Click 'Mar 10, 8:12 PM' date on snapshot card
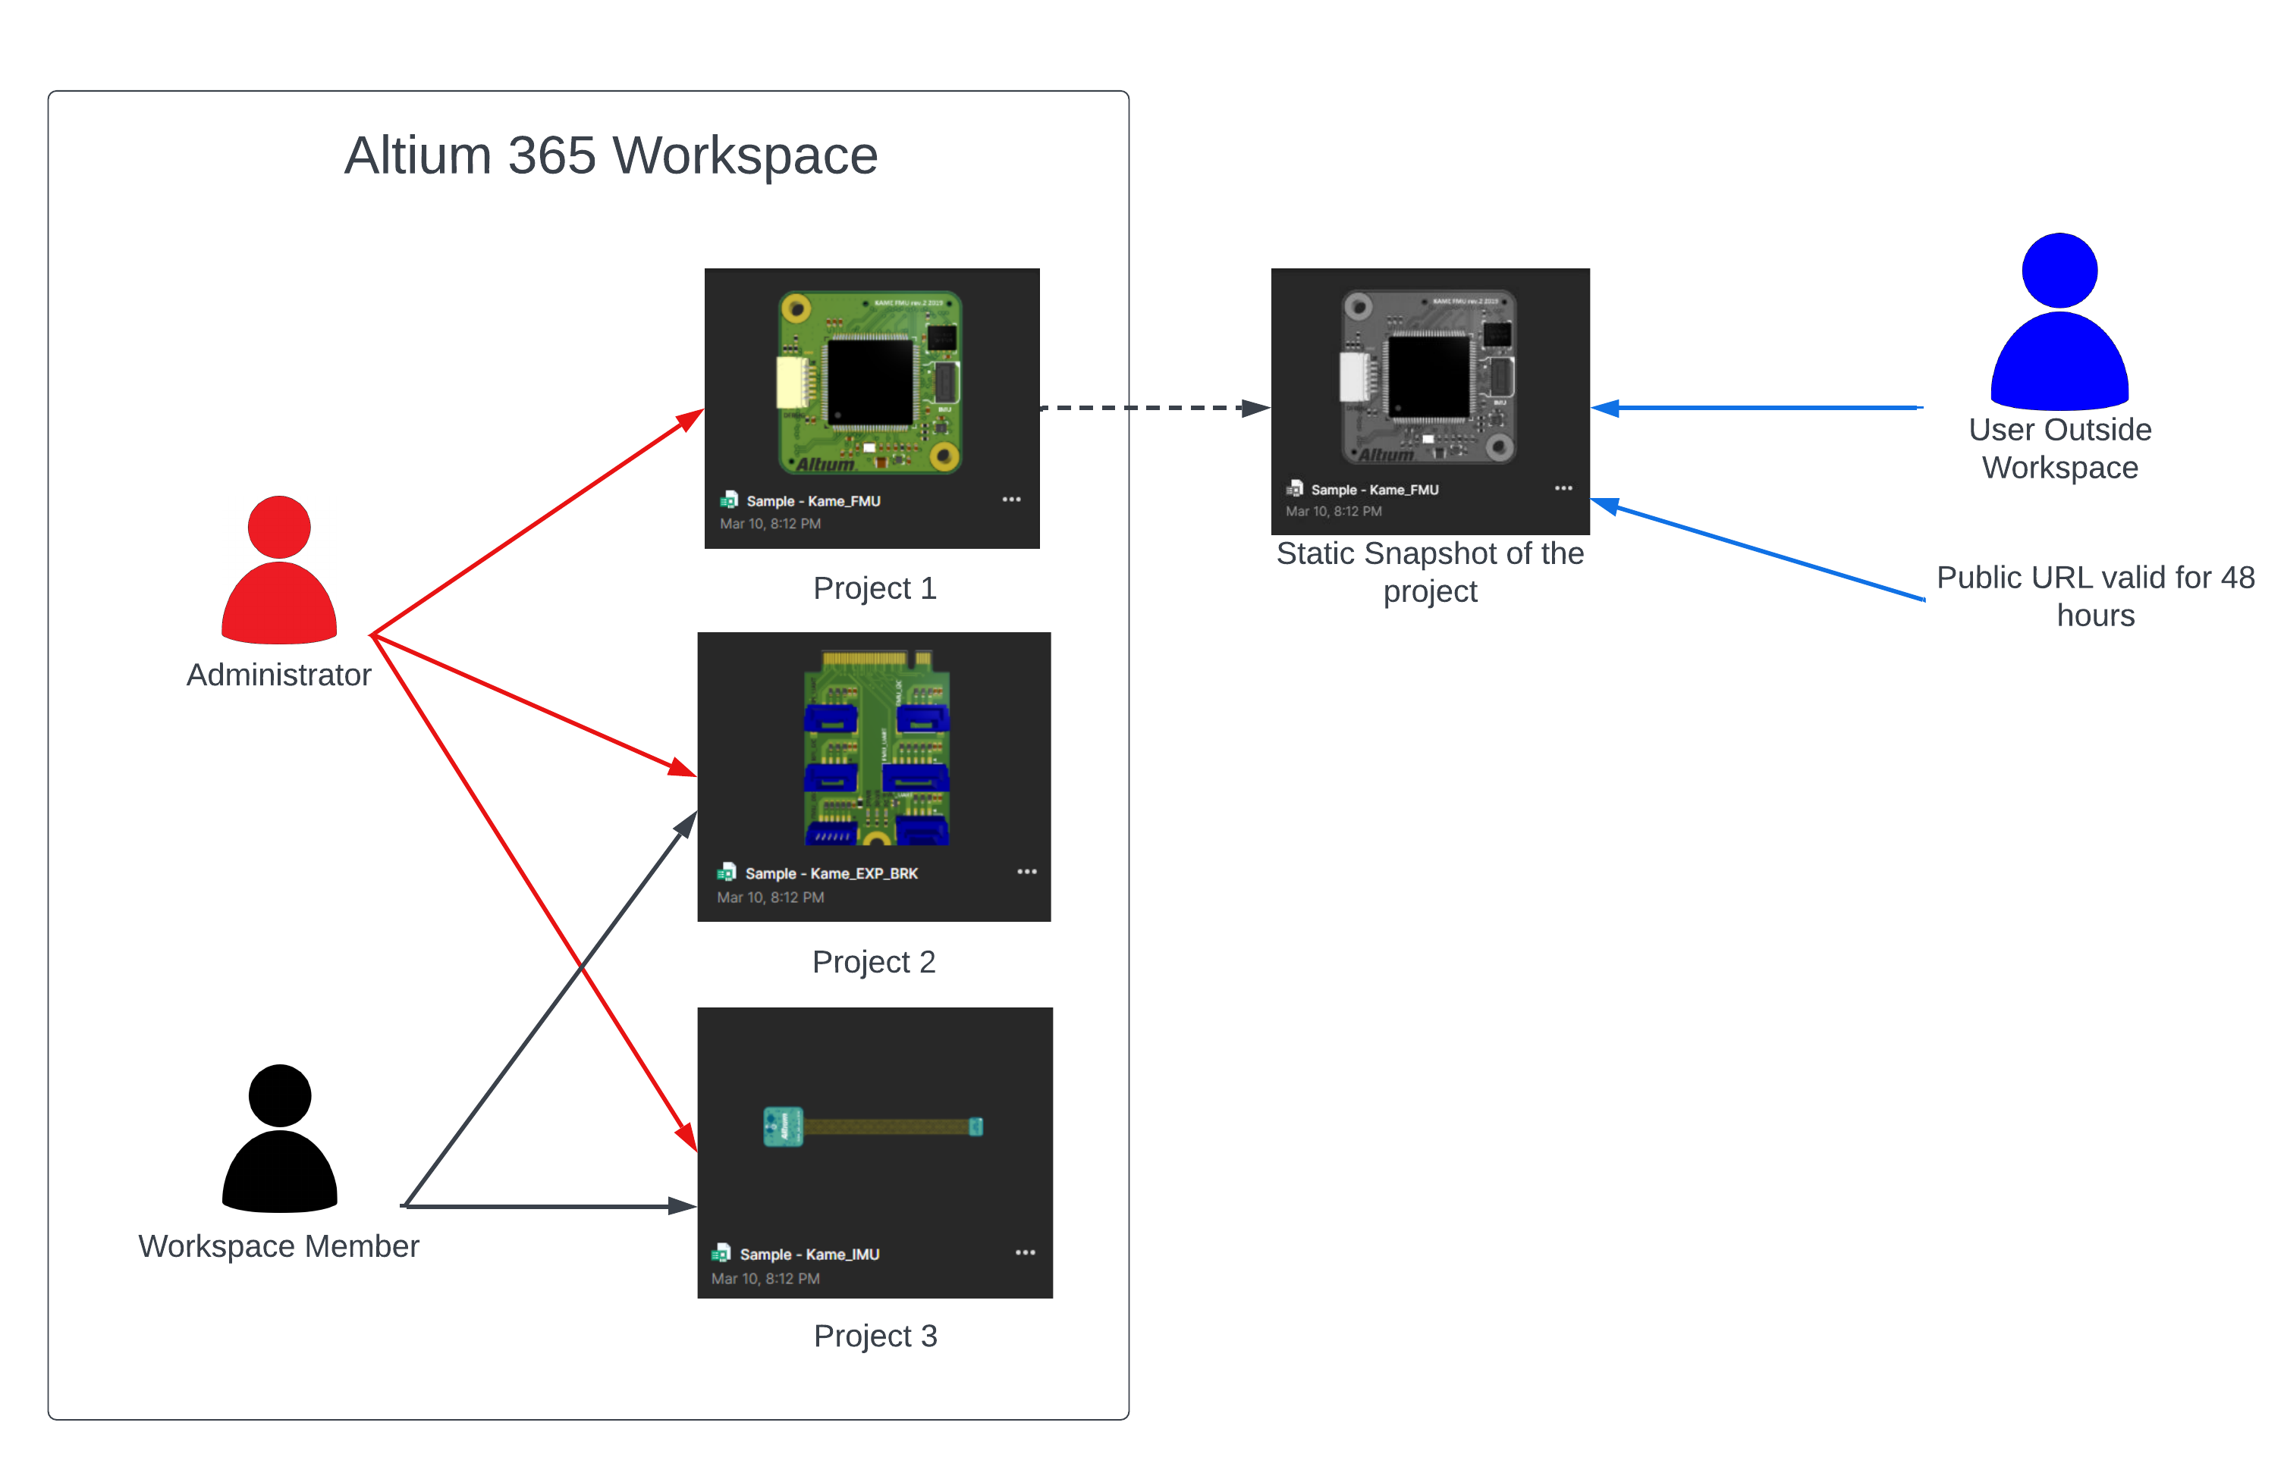The height and width of the screenshot is (1482, 2284). point(1334,511)
